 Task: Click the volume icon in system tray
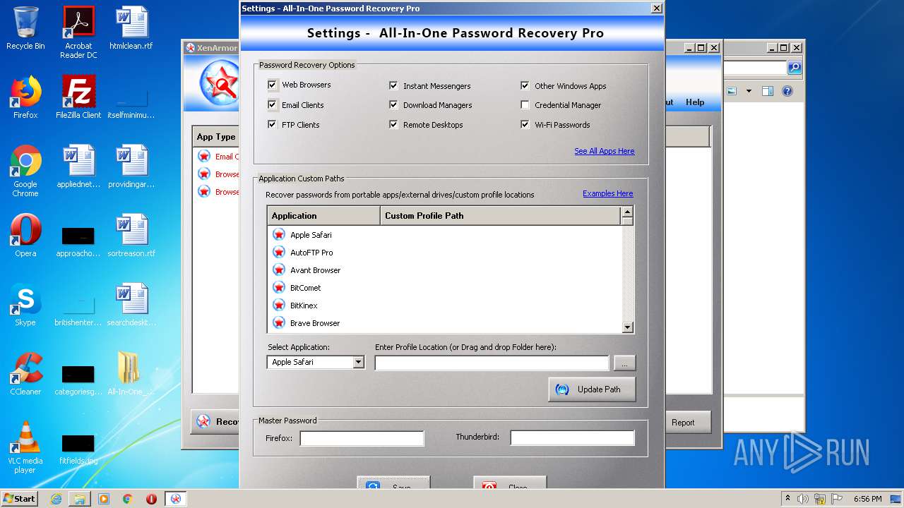tap(802, 499)
